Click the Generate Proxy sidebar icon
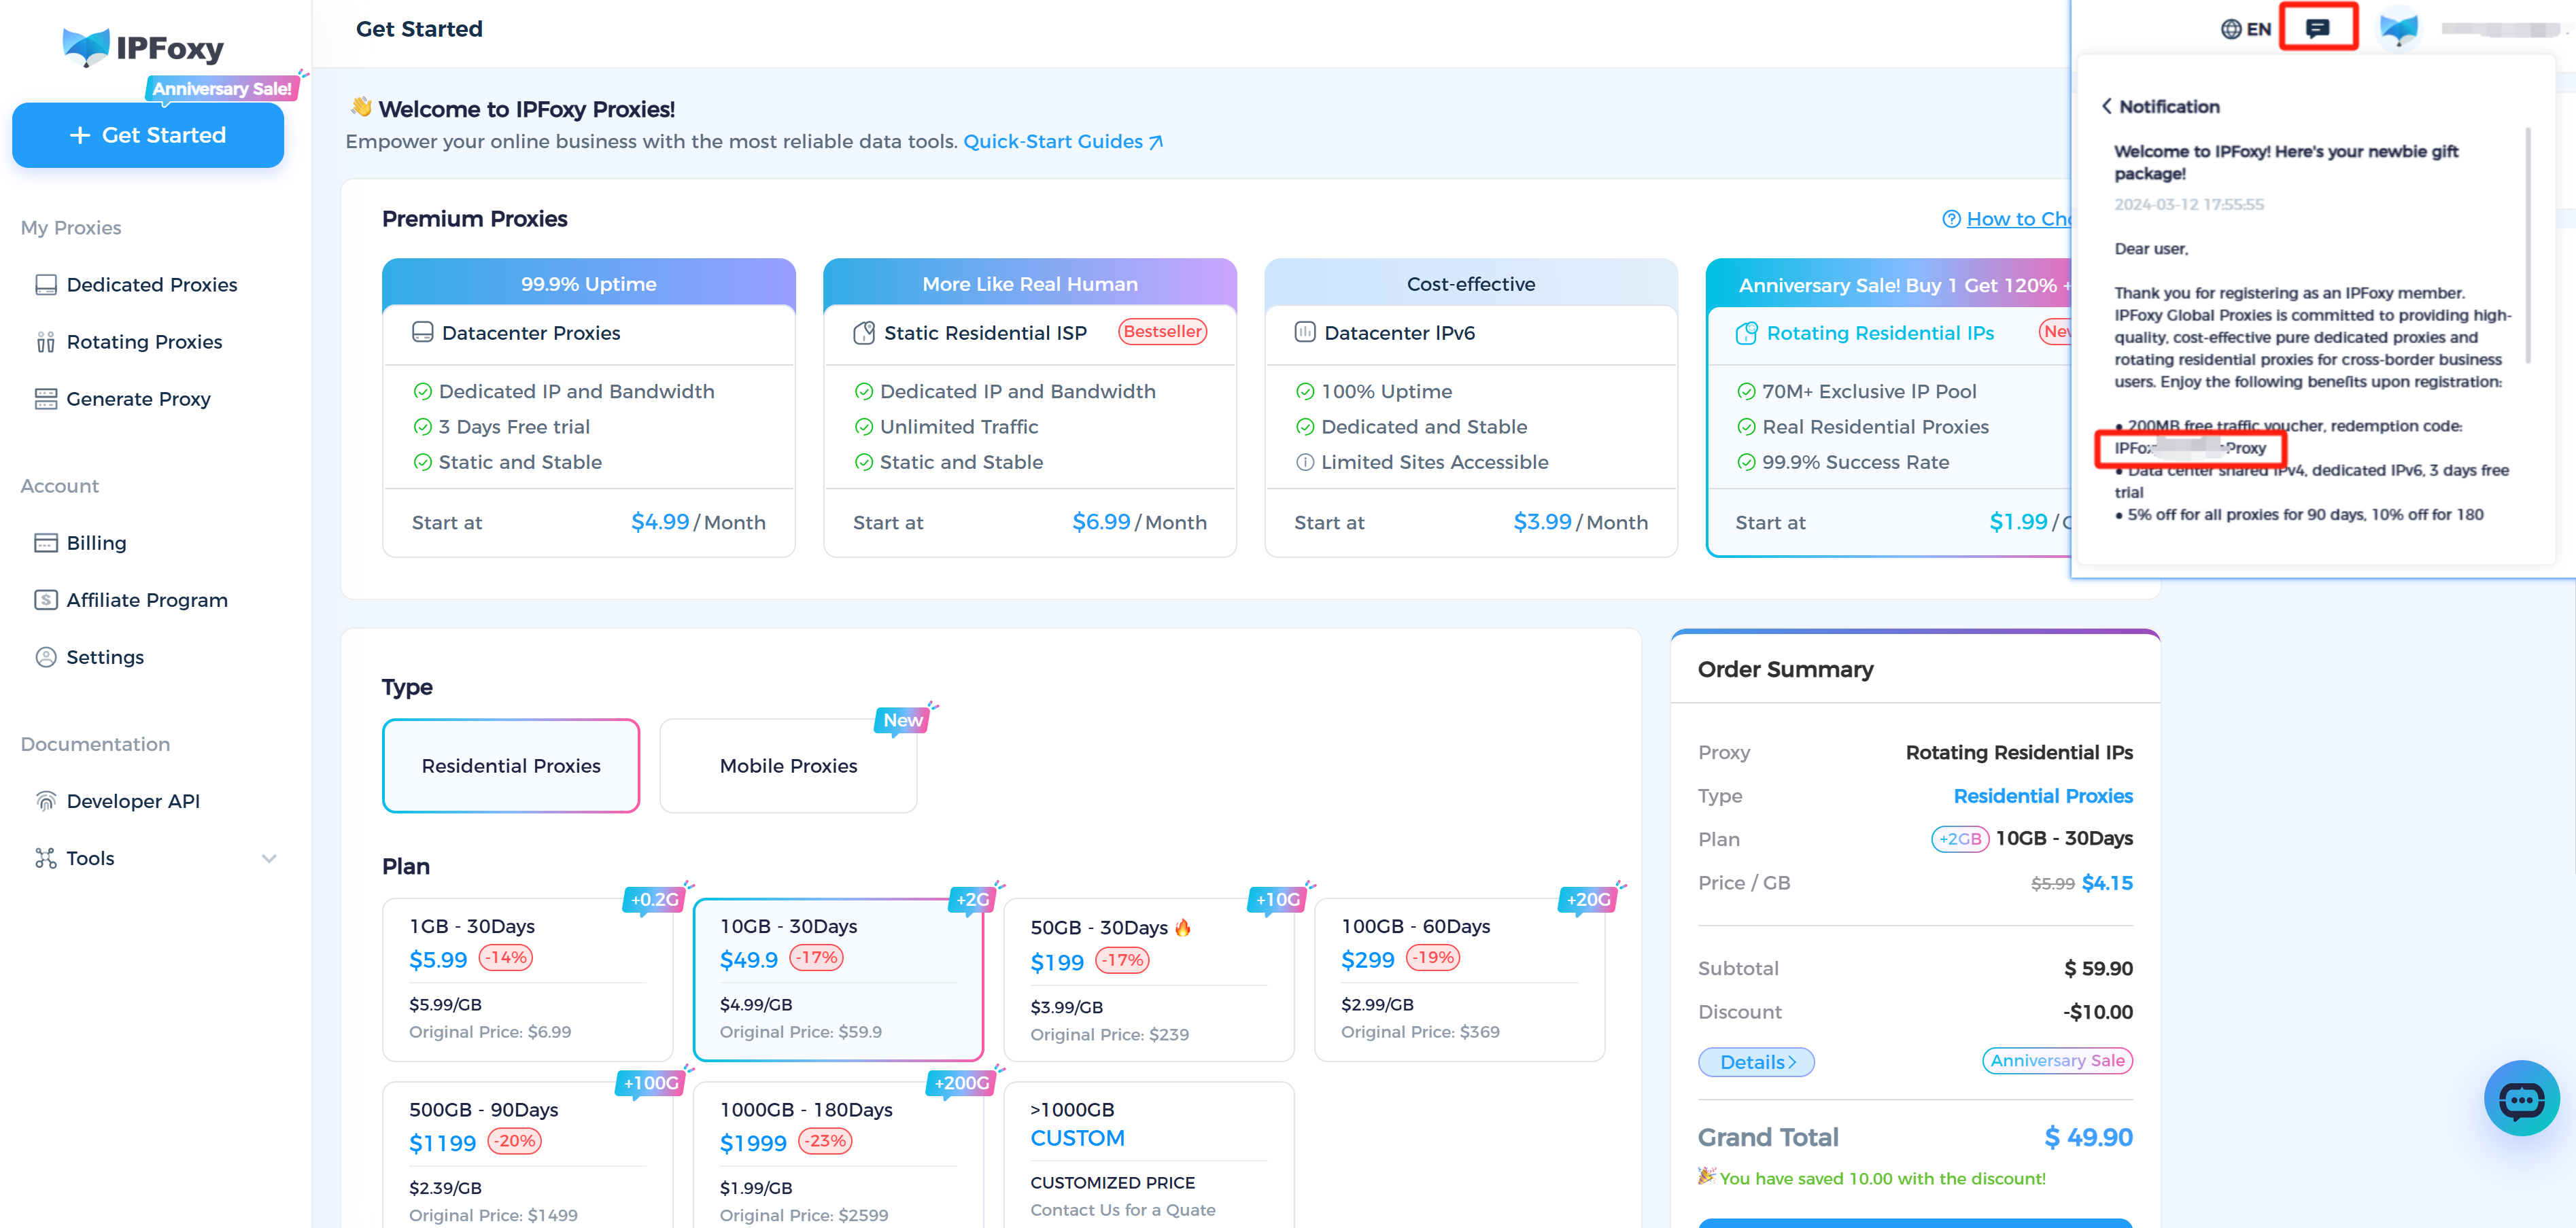The width and height of the screenshot is (2576, 1228). [x=45, y=399]
